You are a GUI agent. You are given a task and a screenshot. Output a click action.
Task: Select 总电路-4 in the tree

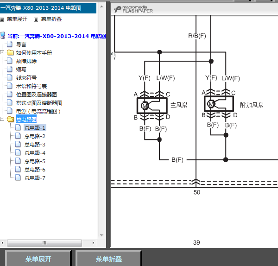point(35,153)
